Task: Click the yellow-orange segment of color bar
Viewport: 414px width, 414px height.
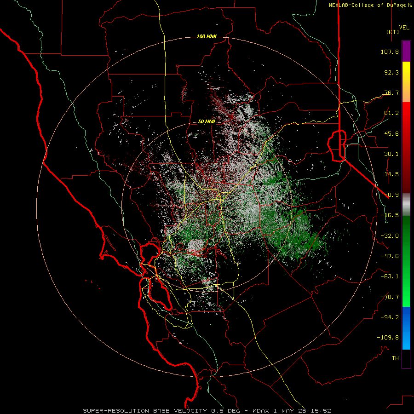Action: pos(406,82)
